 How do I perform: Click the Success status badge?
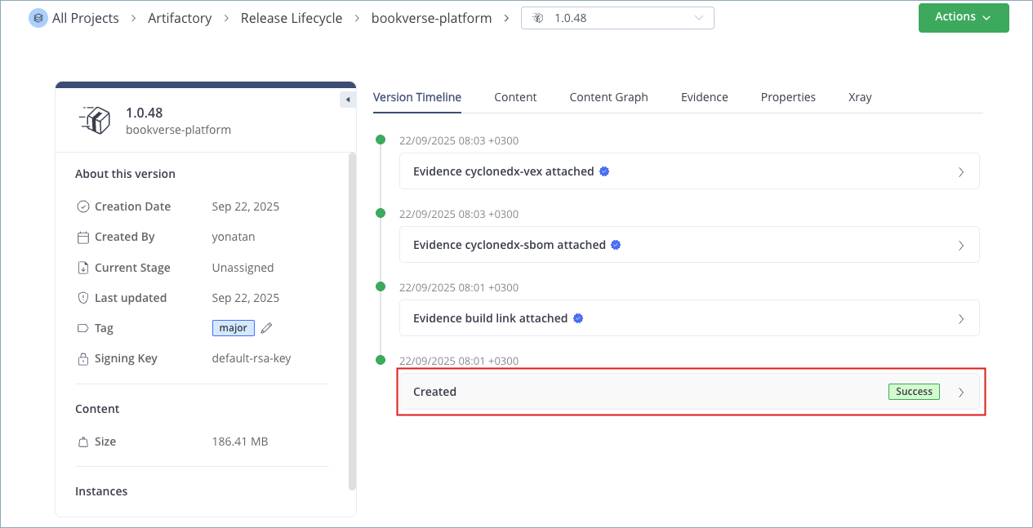(x=914, y=392)
